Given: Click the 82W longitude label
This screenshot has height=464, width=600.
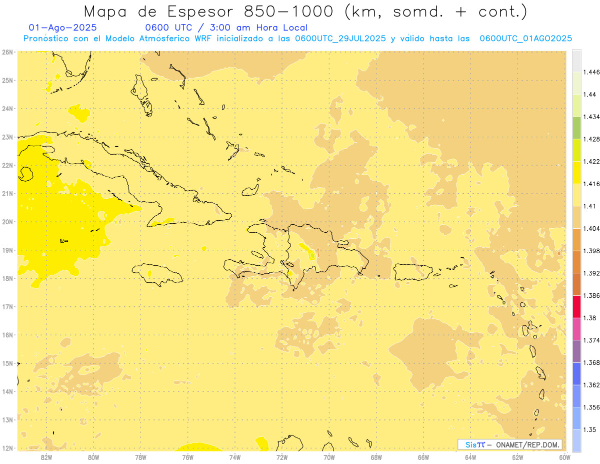Looking at the screenshot, I should click(x=46, y=457).
